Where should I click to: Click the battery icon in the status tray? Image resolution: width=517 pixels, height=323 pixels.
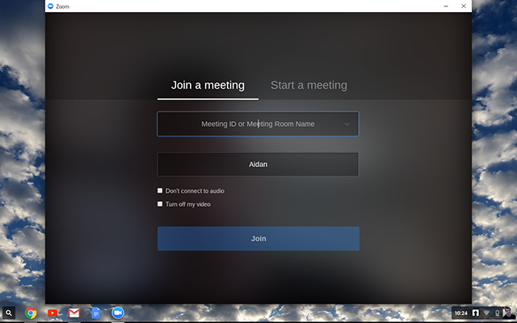pos(498,313)
